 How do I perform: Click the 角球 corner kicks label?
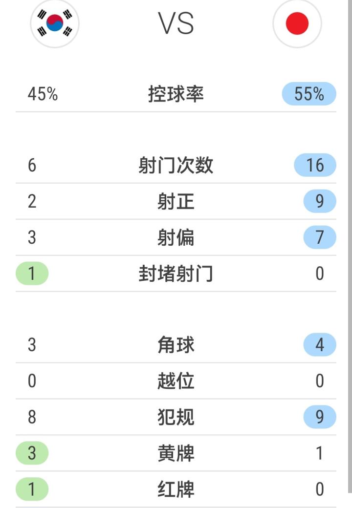click(x=176, y=345)
